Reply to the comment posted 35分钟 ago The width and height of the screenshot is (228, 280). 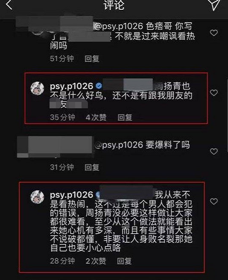tap(125, 117)
